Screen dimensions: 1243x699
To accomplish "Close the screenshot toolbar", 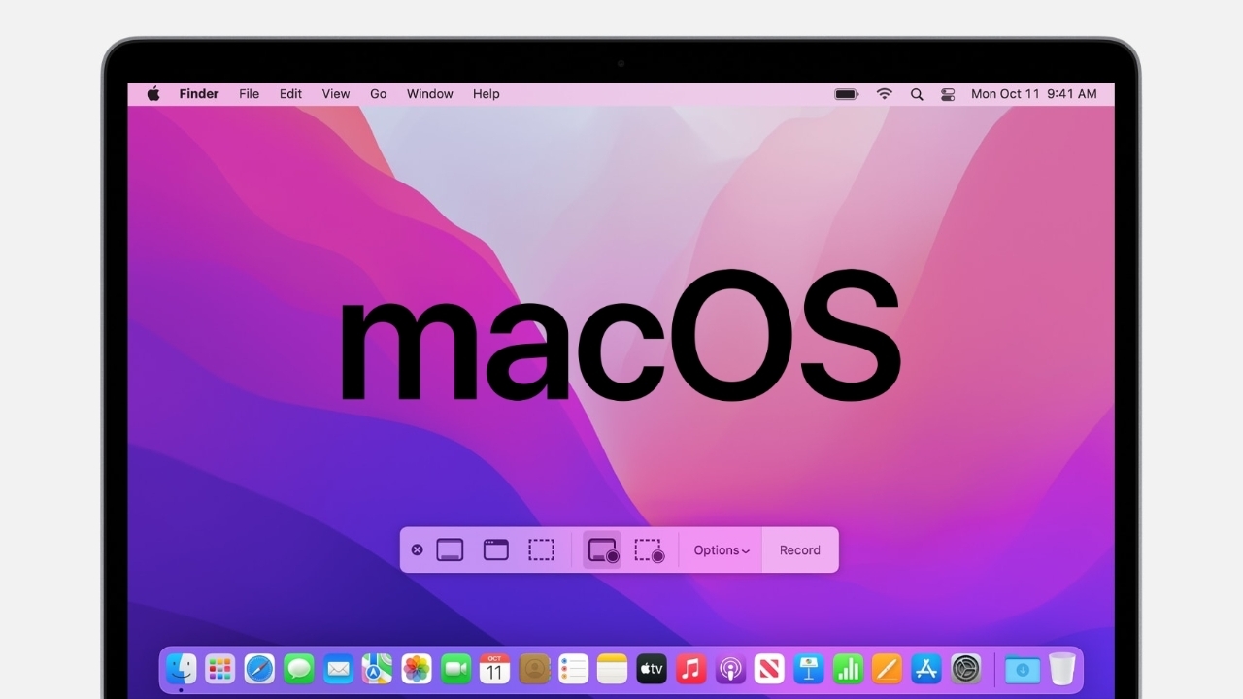I will [x=417, y=550].
